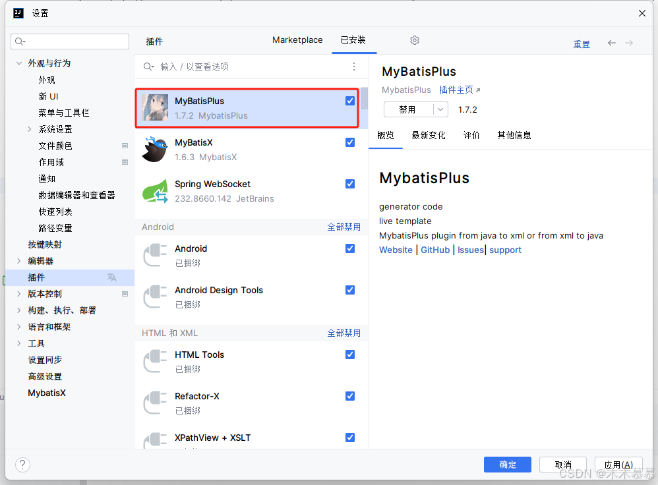
Task: Switch to the Marketplace tab
Action: 297,40
